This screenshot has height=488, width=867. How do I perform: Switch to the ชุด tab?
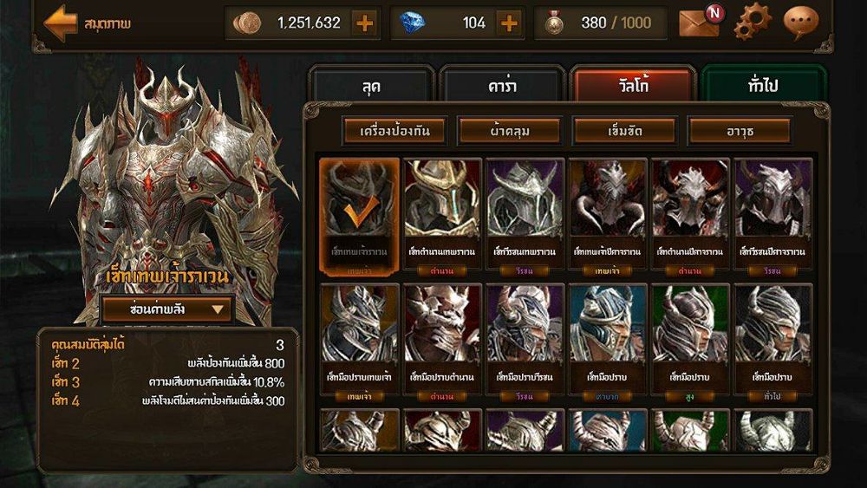click(x=371, y=85)
